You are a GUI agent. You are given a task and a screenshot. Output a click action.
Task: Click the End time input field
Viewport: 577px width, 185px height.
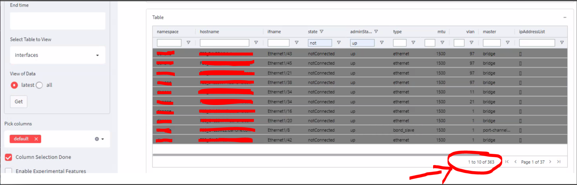coord(58,21)
